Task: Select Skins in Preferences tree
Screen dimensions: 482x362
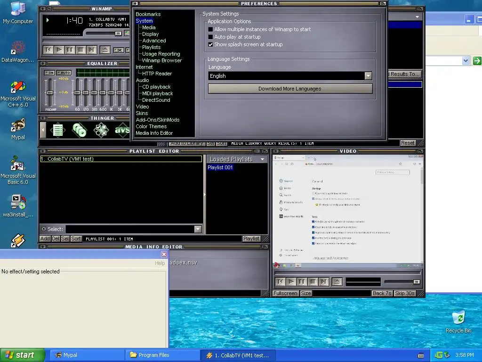Action: point(142,113)
